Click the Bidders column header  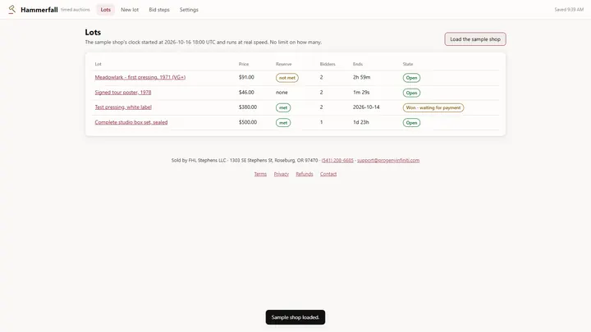(328, 64)
